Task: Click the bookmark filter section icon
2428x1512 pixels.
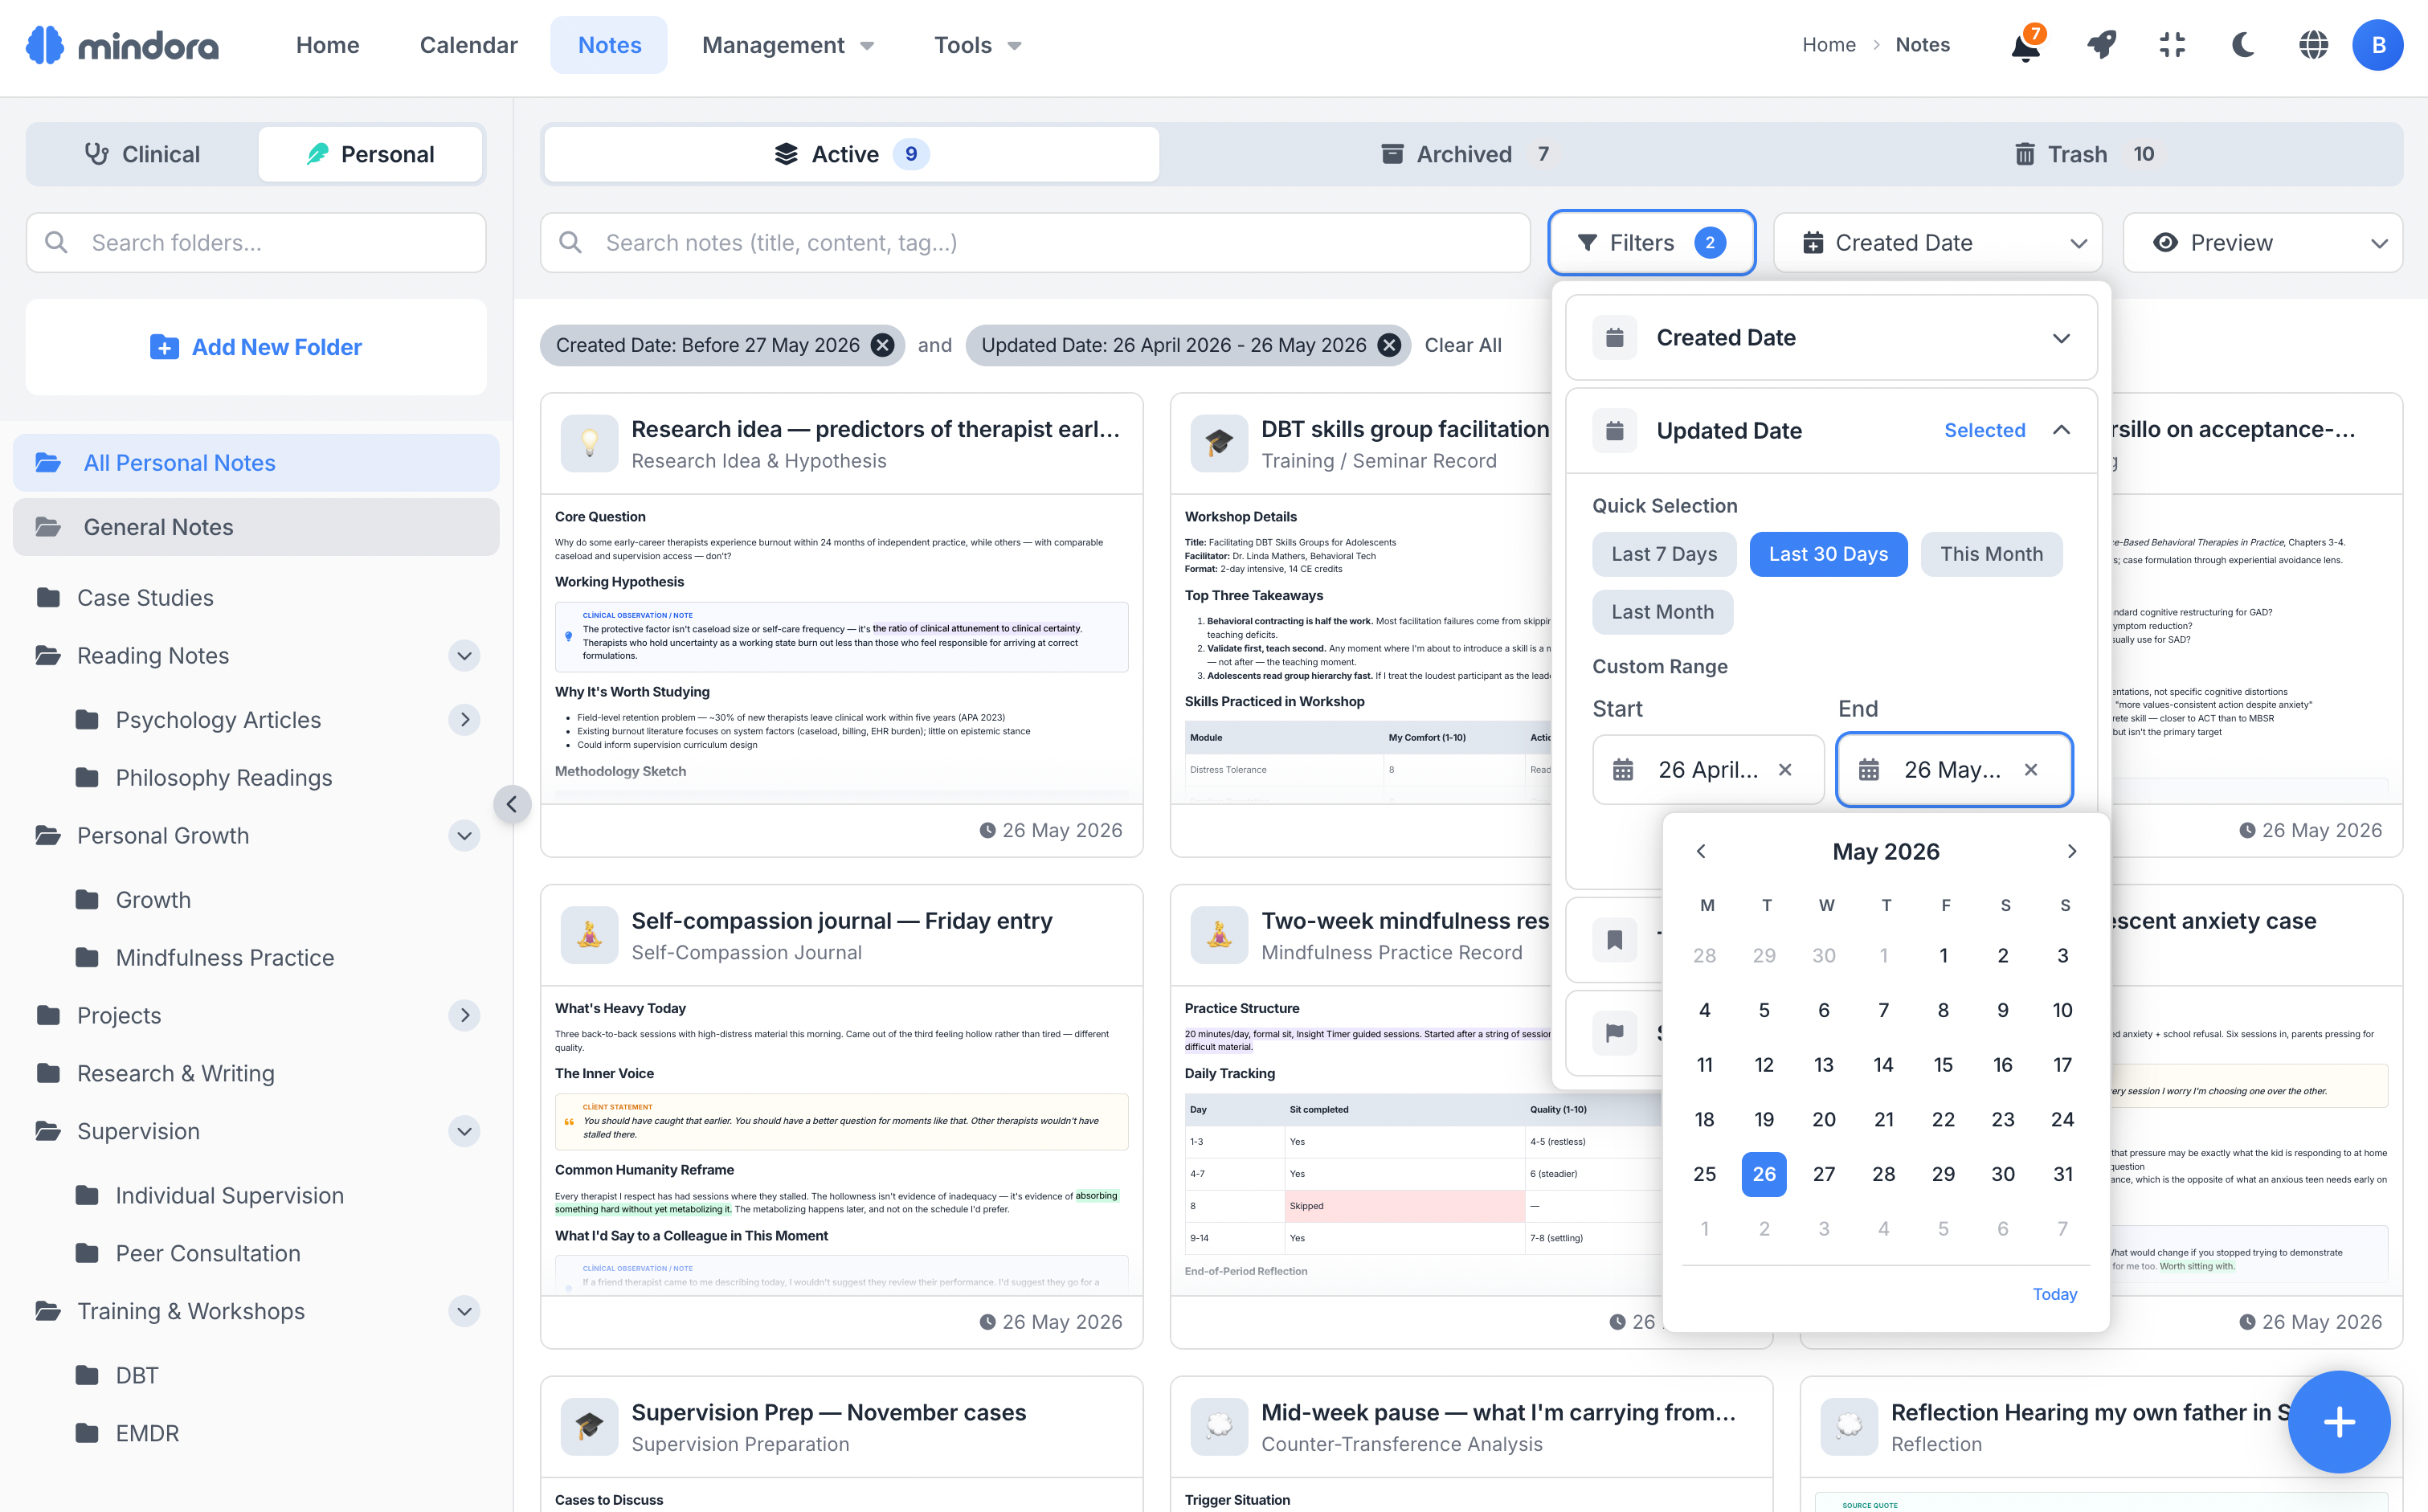Action: click(1614, 940)
